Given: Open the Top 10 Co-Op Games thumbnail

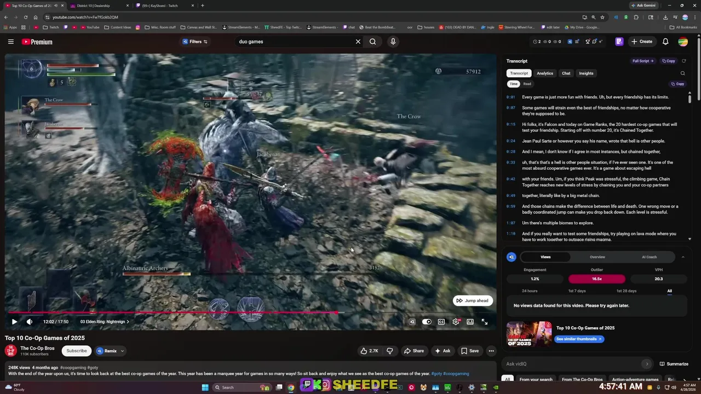Looking at the screenshot, I should pyautogui.click(x=529, y=334).
